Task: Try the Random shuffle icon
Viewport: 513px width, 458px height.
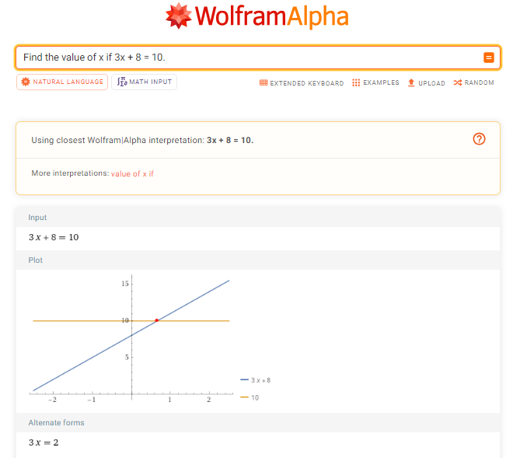Action: pos(457,82)
